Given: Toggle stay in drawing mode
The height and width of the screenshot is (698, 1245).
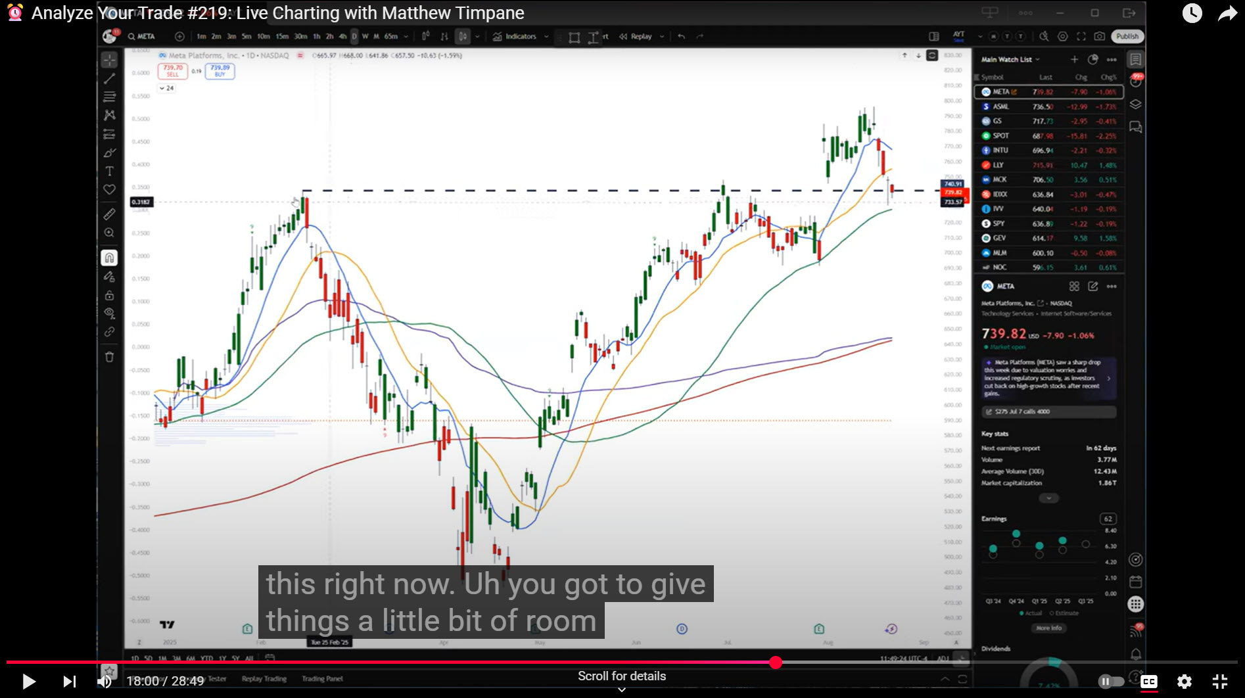Looking at the screenshot, I should (x=109, y=277).
